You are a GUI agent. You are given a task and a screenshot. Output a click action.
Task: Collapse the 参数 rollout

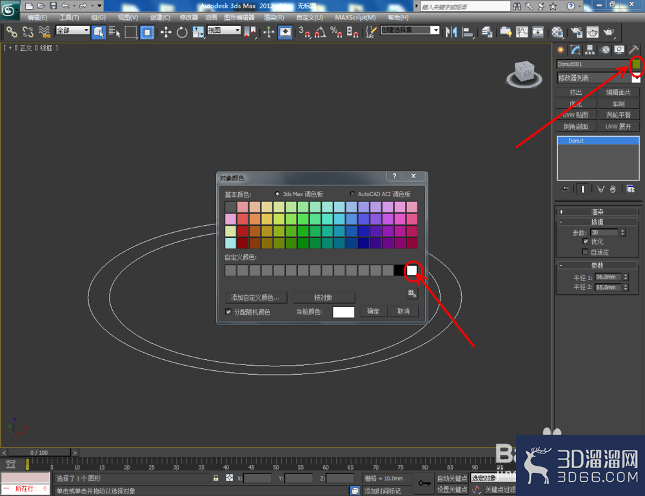point(597,265)
